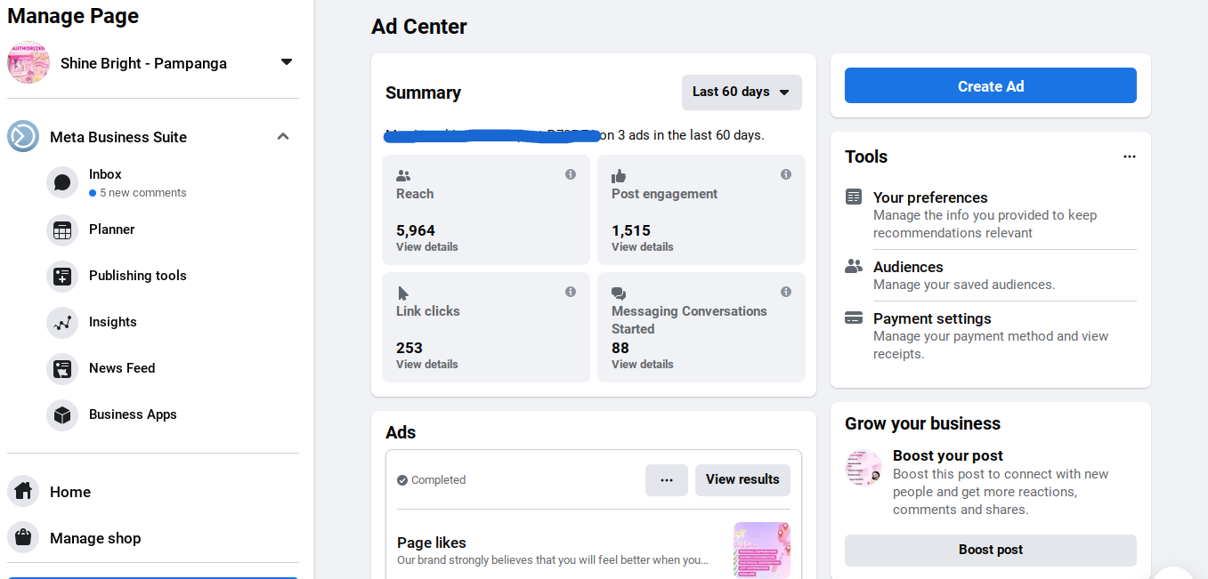Screen dimensions: 1208x579
Task: Click the News Feed icon
Action: (62, 369)
